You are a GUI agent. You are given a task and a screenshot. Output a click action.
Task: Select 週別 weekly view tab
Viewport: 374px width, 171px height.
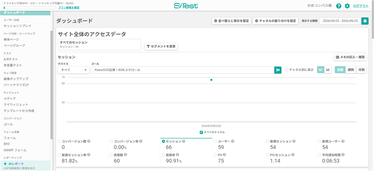click(351, 70)
